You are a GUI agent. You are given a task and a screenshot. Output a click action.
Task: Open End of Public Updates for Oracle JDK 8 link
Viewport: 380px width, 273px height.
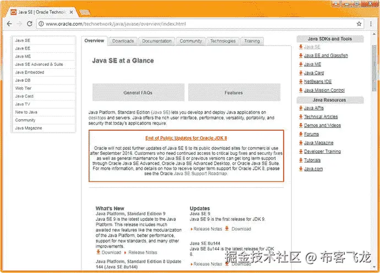pos(186,138)
